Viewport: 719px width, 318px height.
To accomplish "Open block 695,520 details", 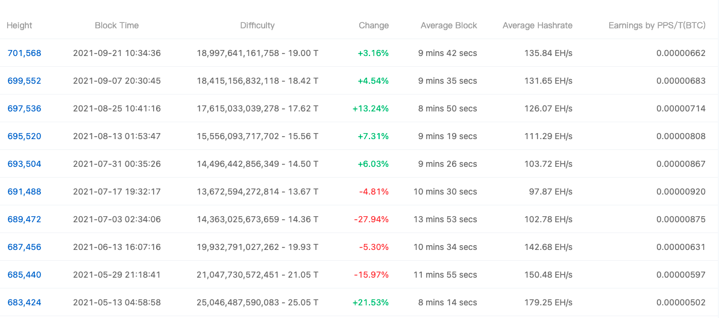I will click(24, 136).
